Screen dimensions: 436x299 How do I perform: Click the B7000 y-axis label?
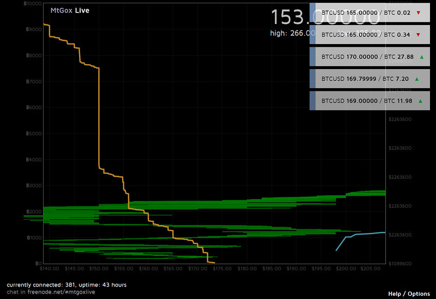click(34, 82)
